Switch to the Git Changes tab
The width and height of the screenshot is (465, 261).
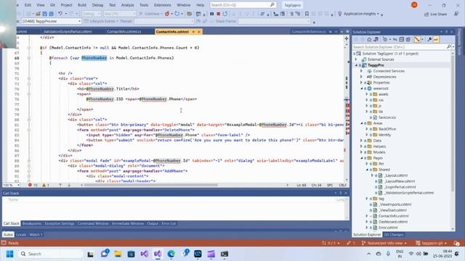(x=394, y=235)
